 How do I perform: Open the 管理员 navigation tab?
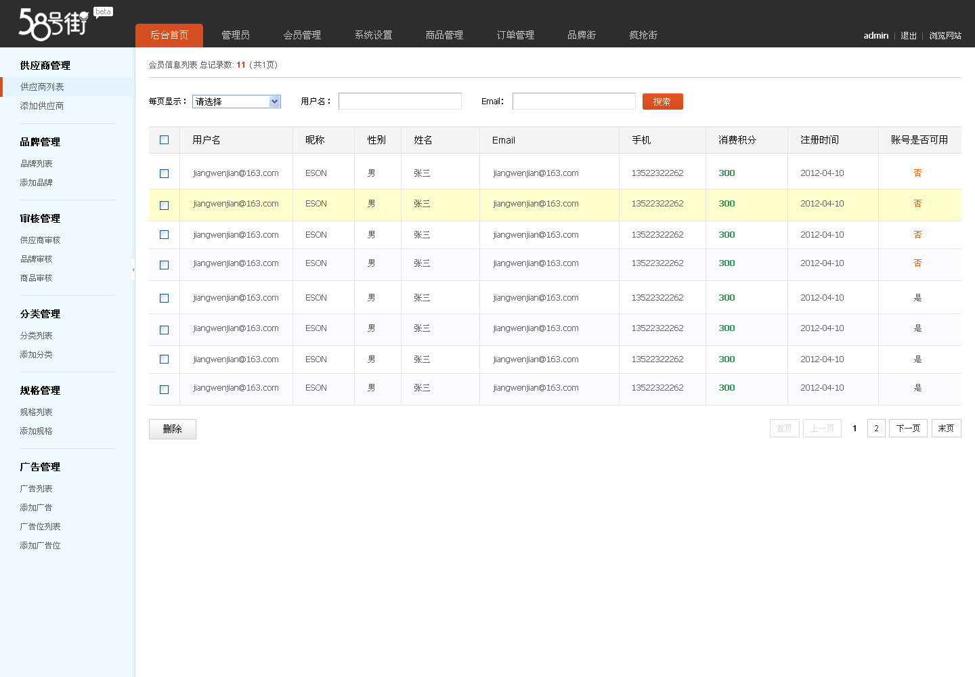point(236,35)
